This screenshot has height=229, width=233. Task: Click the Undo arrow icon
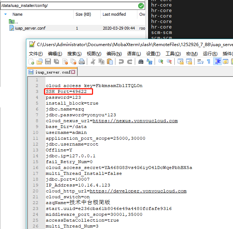click(x=121, y=61)
